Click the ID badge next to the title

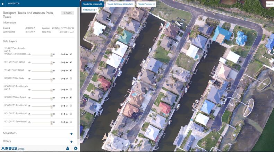click(67, 13)
